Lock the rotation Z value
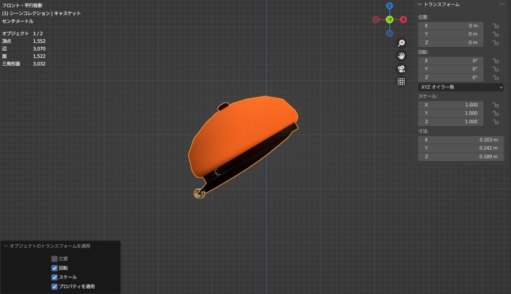Viewport: 511px width, 294px height. pyautogui.click(x=496, y=78)
